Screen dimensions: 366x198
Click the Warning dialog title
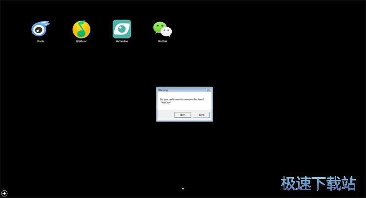[x=163, y=90]
